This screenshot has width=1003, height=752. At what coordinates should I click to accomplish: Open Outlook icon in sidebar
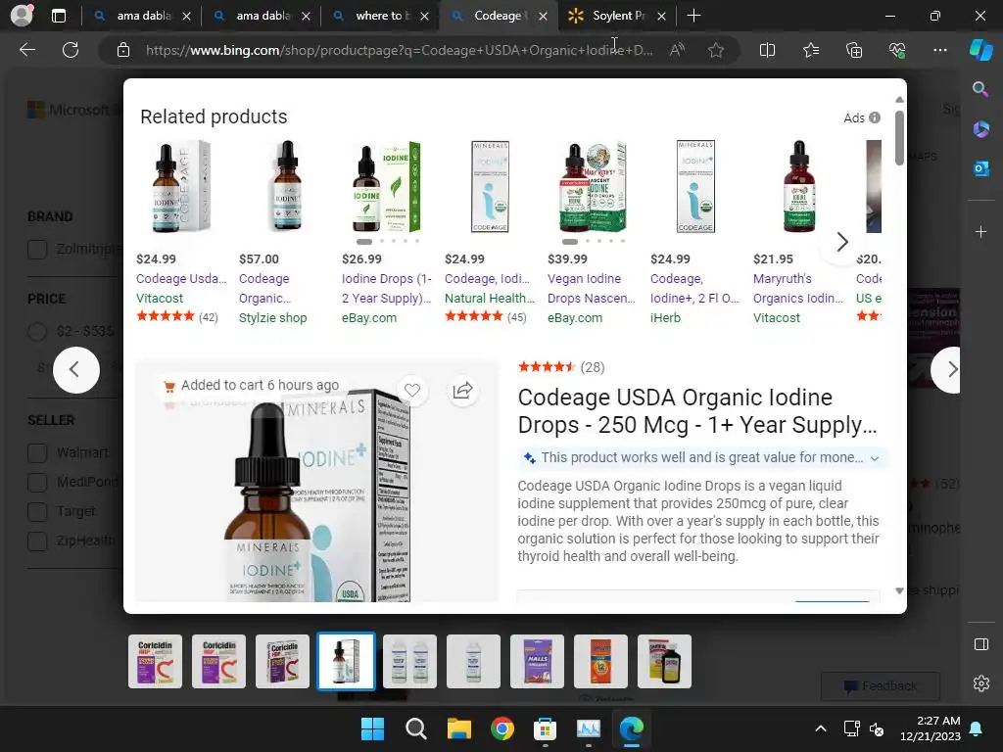tap(980, 168)
